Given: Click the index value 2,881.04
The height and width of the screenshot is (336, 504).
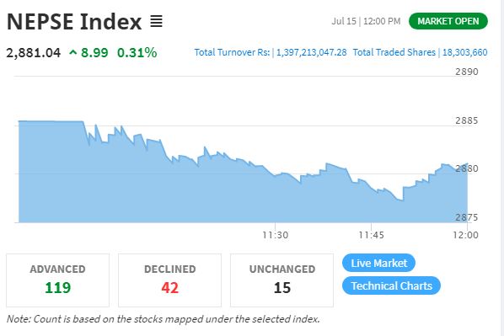Looking at the screenshot, I should (x=34, y=53).
